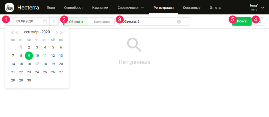Show previous month in calendar
The image size is (269, 117).
[x=17, y=32]
